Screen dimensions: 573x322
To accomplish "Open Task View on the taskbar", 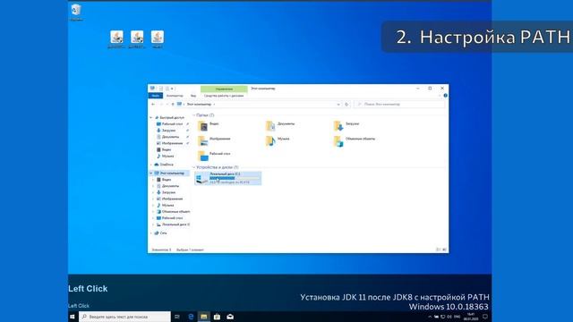I will click(177, 317).
